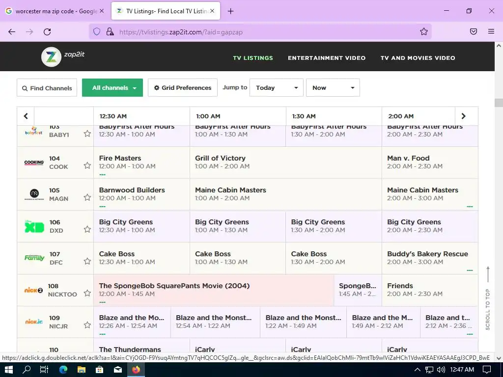Image resolution: width=503 pixels, height=377 pixels.
Task: Click SCROLL TO TOP control
Action: 488,298
